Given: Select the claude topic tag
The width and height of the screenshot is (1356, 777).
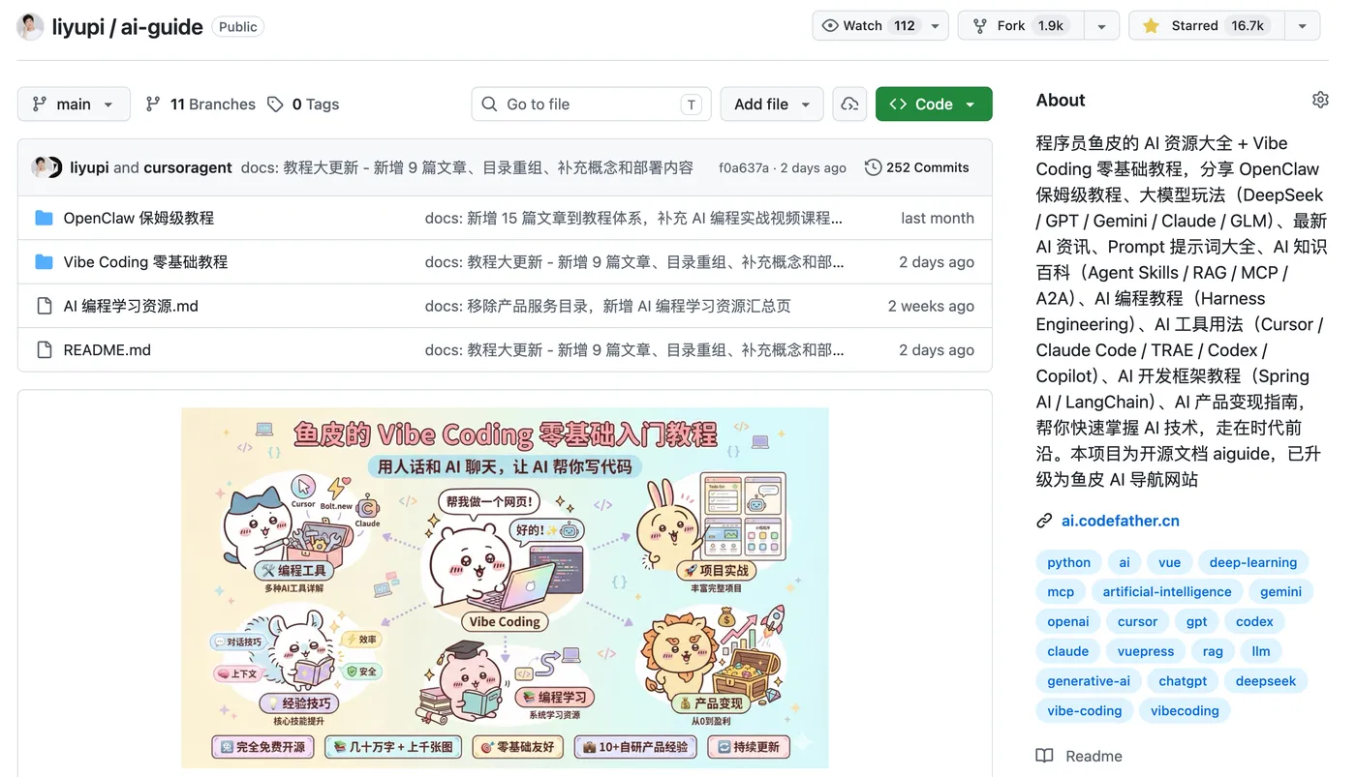Looking at the screenshot, I should point(1068,651).
